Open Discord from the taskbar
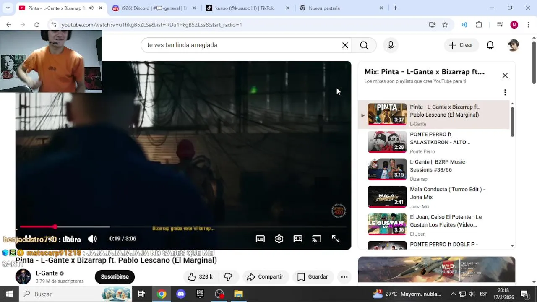The image size is (537, 302). [x=181, y=294]
